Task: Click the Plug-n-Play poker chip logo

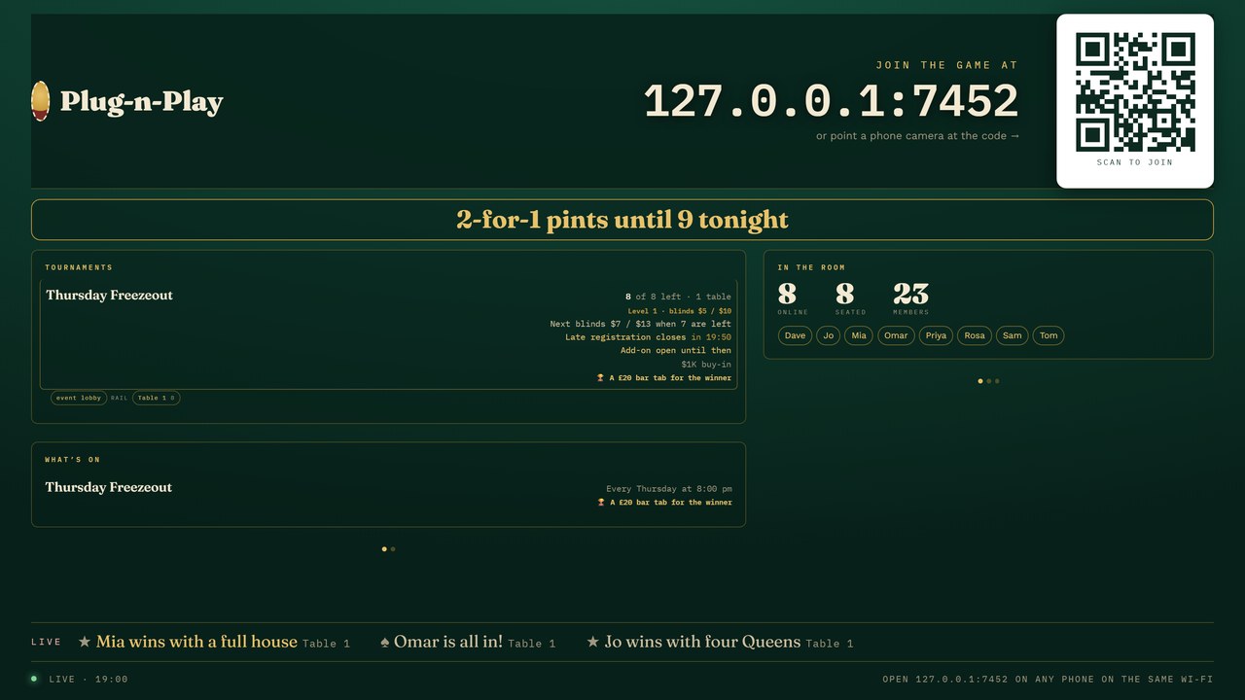Action: (x=40, y=101)
